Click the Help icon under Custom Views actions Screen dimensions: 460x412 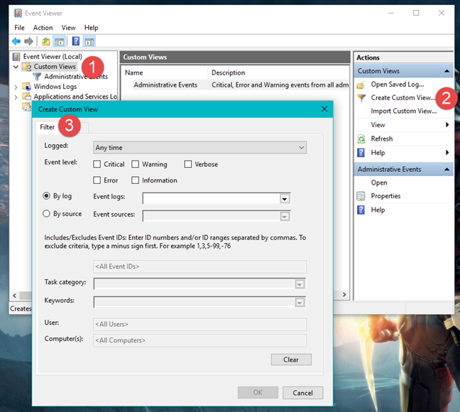(x=361, y=153)
